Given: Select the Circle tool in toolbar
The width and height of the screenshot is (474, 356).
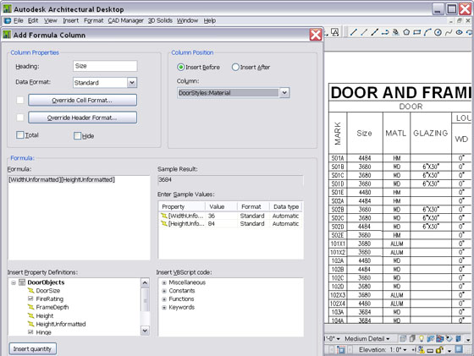Looking at the screenshot, I should [x=438, y=32].
